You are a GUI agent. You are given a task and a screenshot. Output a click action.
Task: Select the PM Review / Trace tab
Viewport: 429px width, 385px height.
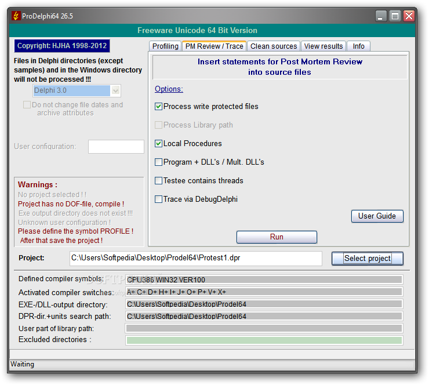pos(214,46)
